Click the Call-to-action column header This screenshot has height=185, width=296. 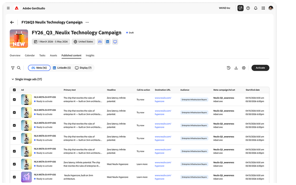coord(143,90)
